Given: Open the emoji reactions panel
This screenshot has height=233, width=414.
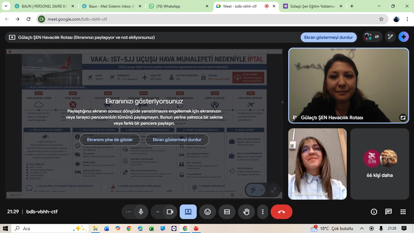Looking at the screenshot, I should (x=208, y=212).
